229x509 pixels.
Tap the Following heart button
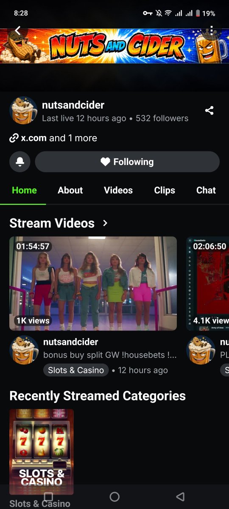[x=127, y=162]
